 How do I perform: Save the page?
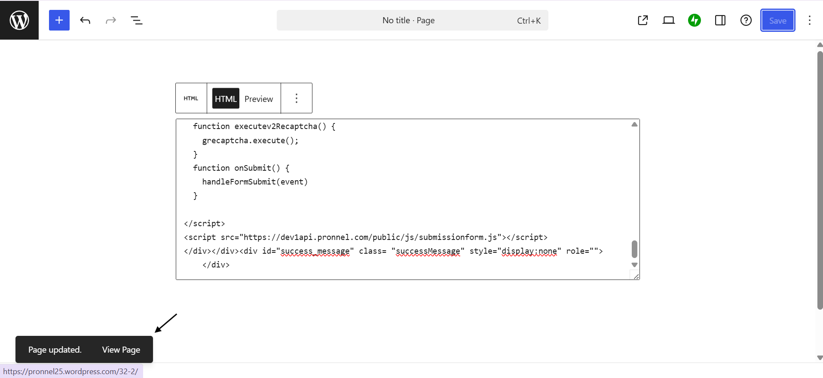point(778,20)
